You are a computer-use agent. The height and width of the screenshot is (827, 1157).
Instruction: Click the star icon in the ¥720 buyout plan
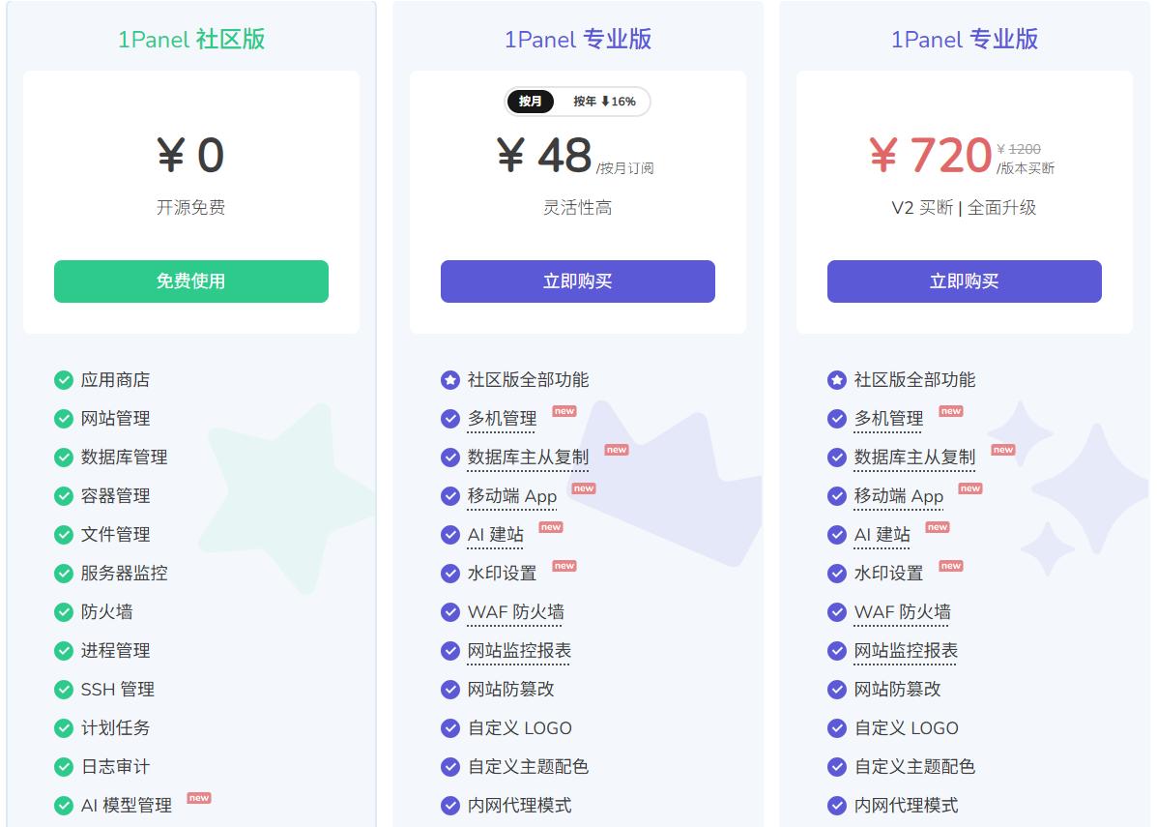[837, 380]
